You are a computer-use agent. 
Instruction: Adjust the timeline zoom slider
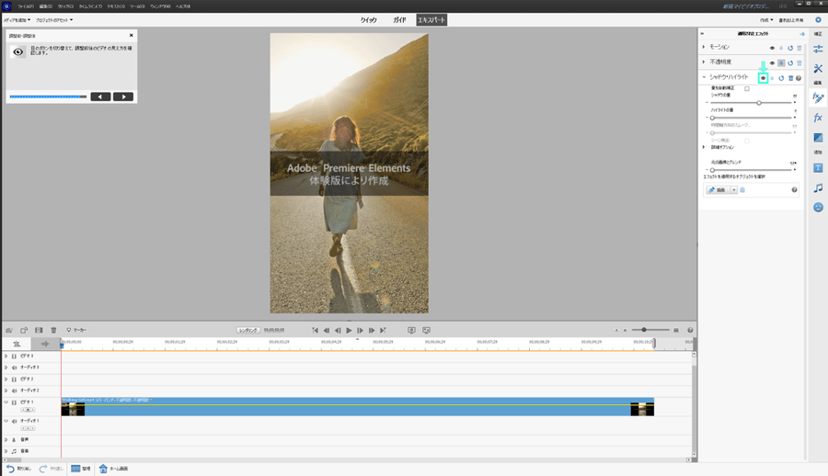click(644, 330)
